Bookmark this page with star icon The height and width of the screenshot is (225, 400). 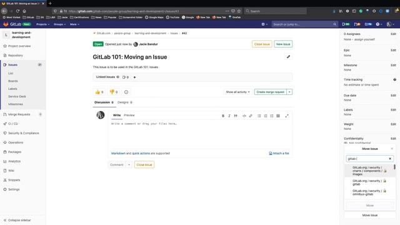pos(239,11)
